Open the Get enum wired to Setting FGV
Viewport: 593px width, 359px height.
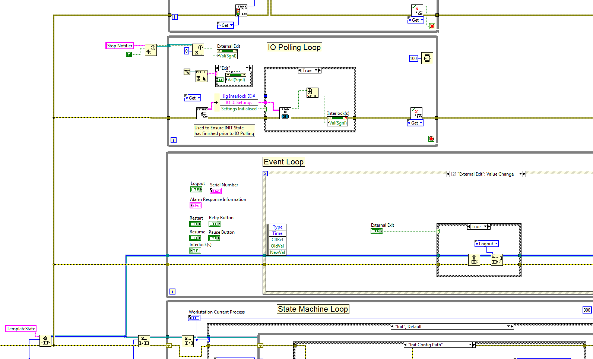pos(193,98)
